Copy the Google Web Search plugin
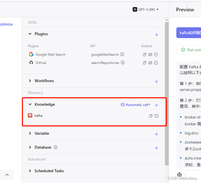 (145, 55)
